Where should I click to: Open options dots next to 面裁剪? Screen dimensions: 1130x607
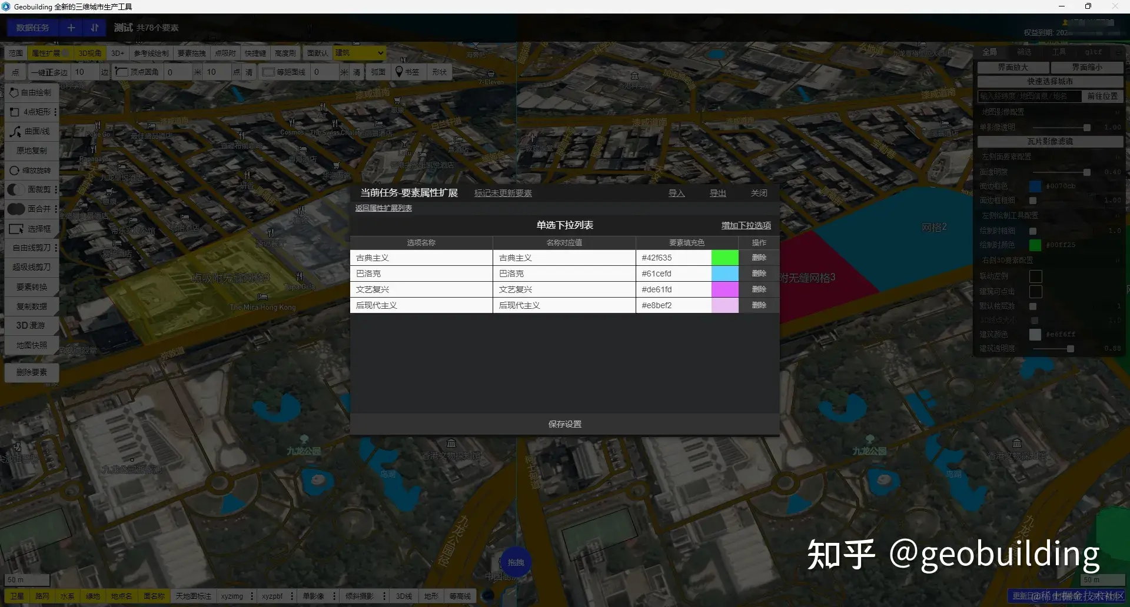pos(56,189)
